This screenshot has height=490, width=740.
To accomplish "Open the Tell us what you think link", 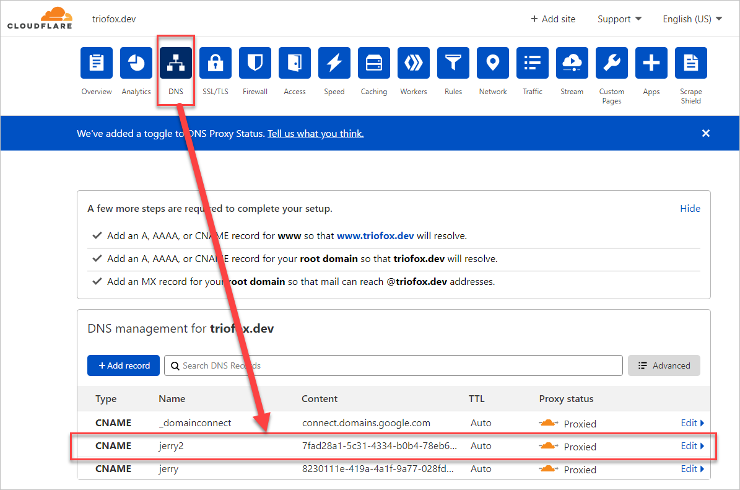I will pos(315,134).
